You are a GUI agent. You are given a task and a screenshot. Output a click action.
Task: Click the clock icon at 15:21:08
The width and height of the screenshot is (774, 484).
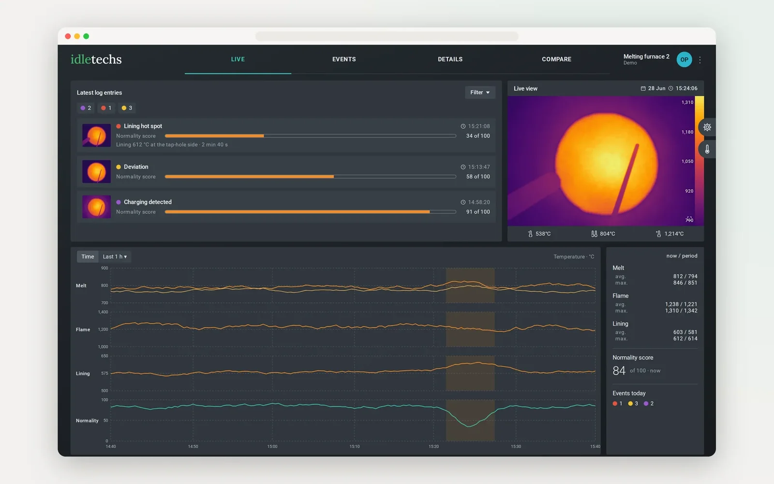tap(463, 126)
